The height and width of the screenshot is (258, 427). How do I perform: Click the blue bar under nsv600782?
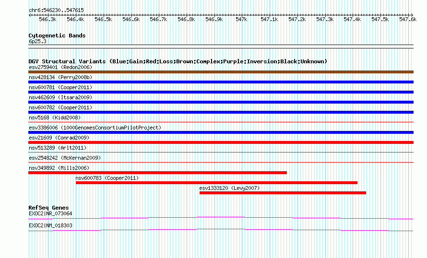[221, 112]
